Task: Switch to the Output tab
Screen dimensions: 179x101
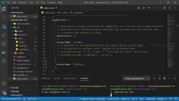Action: click(57, 79)
